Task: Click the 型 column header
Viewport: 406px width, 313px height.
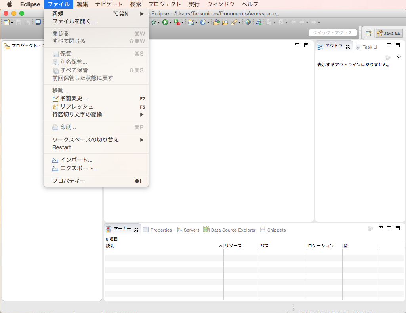Action: (360, 246)
